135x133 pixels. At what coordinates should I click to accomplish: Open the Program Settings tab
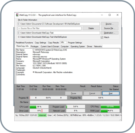click(75, 43)
